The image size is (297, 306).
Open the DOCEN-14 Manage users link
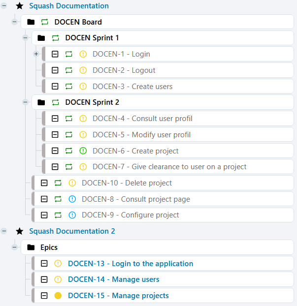click(x=113, y=279)
